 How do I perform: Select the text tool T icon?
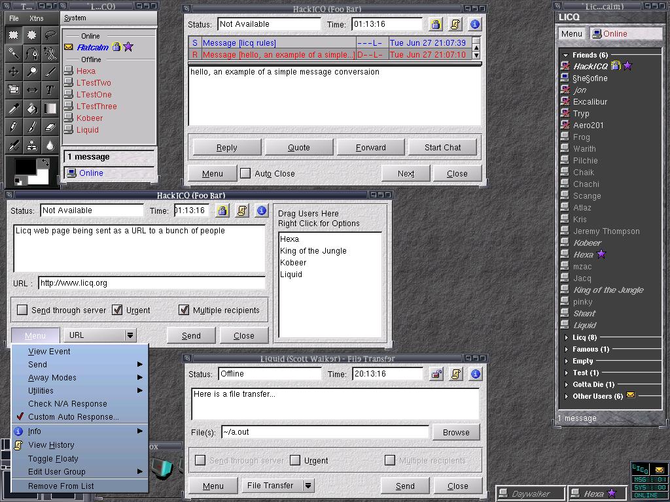50,90
